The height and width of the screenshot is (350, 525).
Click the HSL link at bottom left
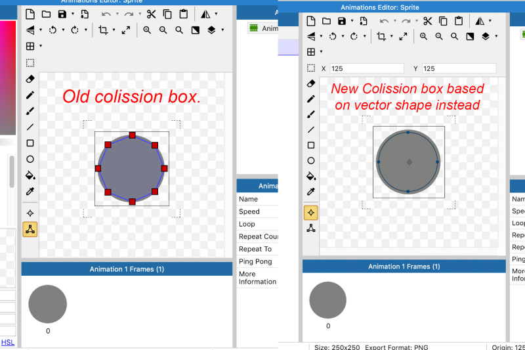click(7, 342)
